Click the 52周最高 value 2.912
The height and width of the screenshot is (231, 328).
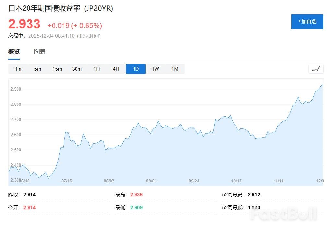click(x=253, y=194)
